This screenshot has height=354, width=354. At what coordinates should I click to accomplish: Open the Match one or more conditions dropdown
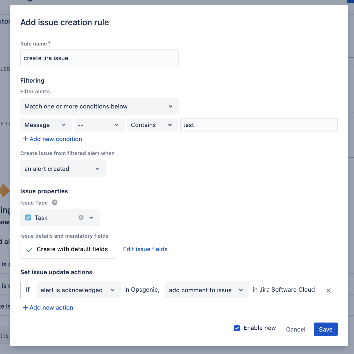click(x=100, y=106)
